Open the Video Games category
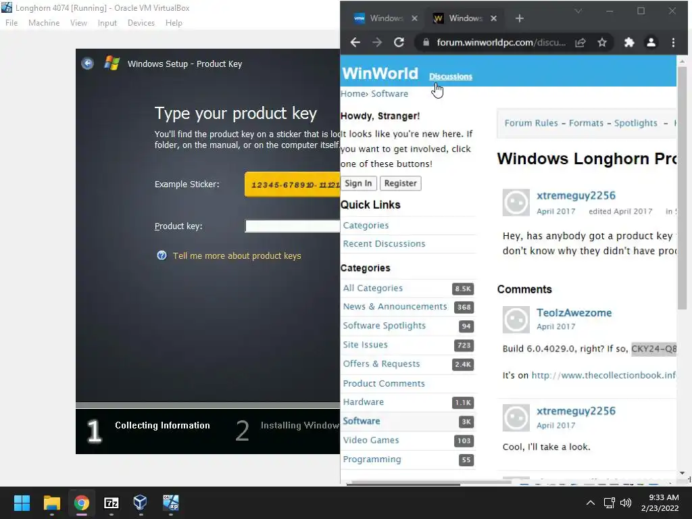 [371, 440]
